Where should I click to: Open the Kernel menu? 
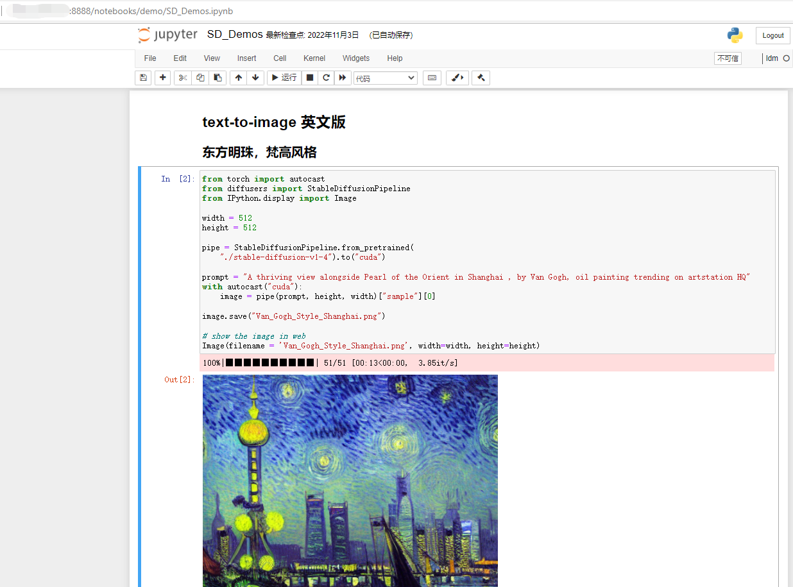coord(314,58)
